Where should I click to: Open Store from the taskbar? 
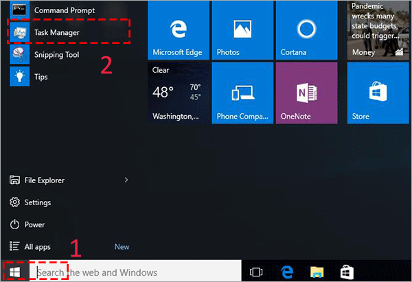347,272
